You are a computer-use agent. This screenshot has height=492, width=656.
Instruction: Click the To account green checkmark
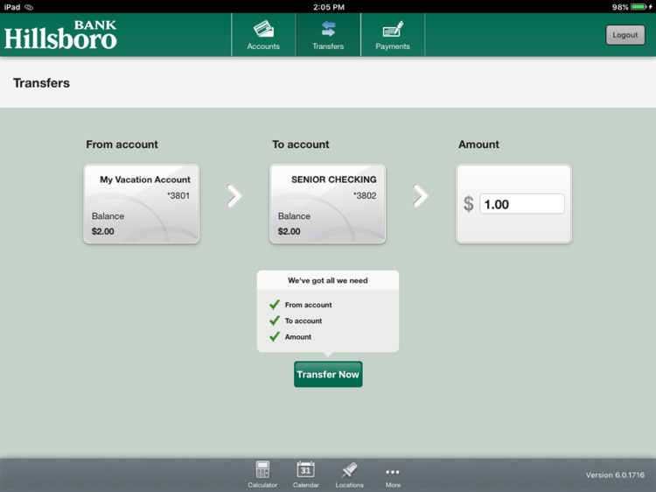pos(275,320)
